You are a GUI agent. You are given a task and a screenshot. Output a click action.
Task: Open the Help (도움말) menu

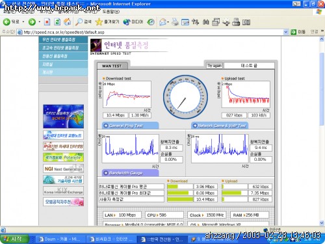pyautogui.click(x=110, y=12)
